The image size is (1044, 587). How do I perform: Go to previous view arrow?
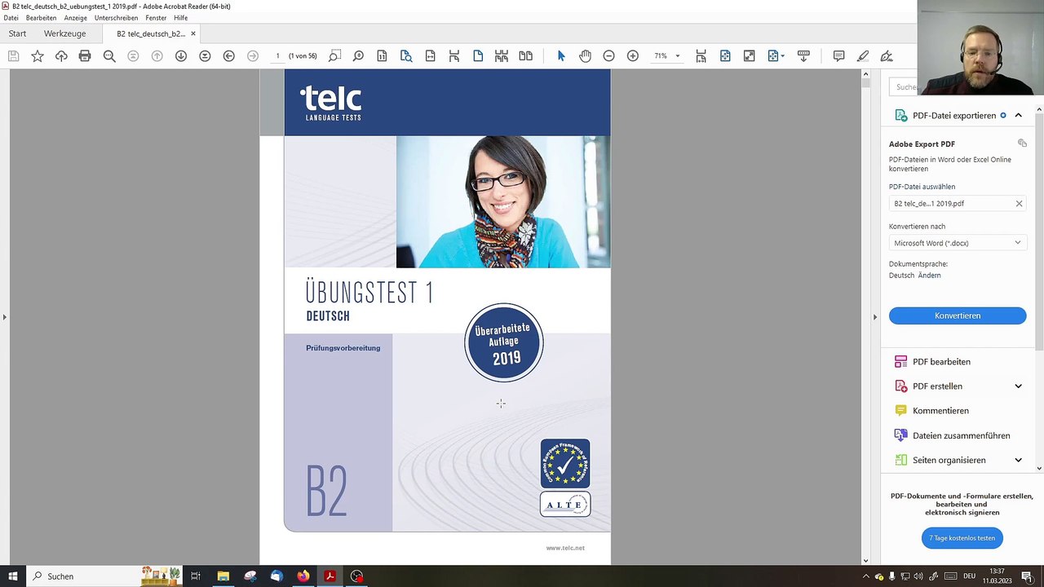pyautogui.click(x=229, y=55)
